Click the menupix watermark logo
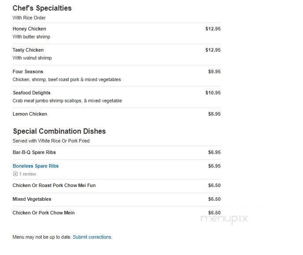This screenshot has width=303, height=255. pos(224,218)
